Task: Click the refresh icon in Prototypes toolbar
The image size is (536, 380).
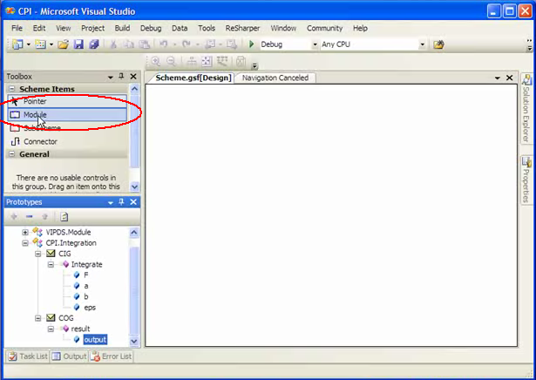Action: coord(64,216)
